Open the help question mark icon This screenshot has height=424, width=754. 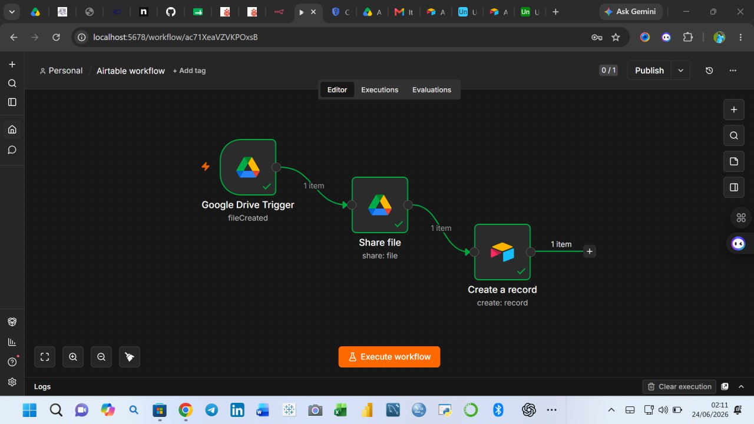point(12,362)
